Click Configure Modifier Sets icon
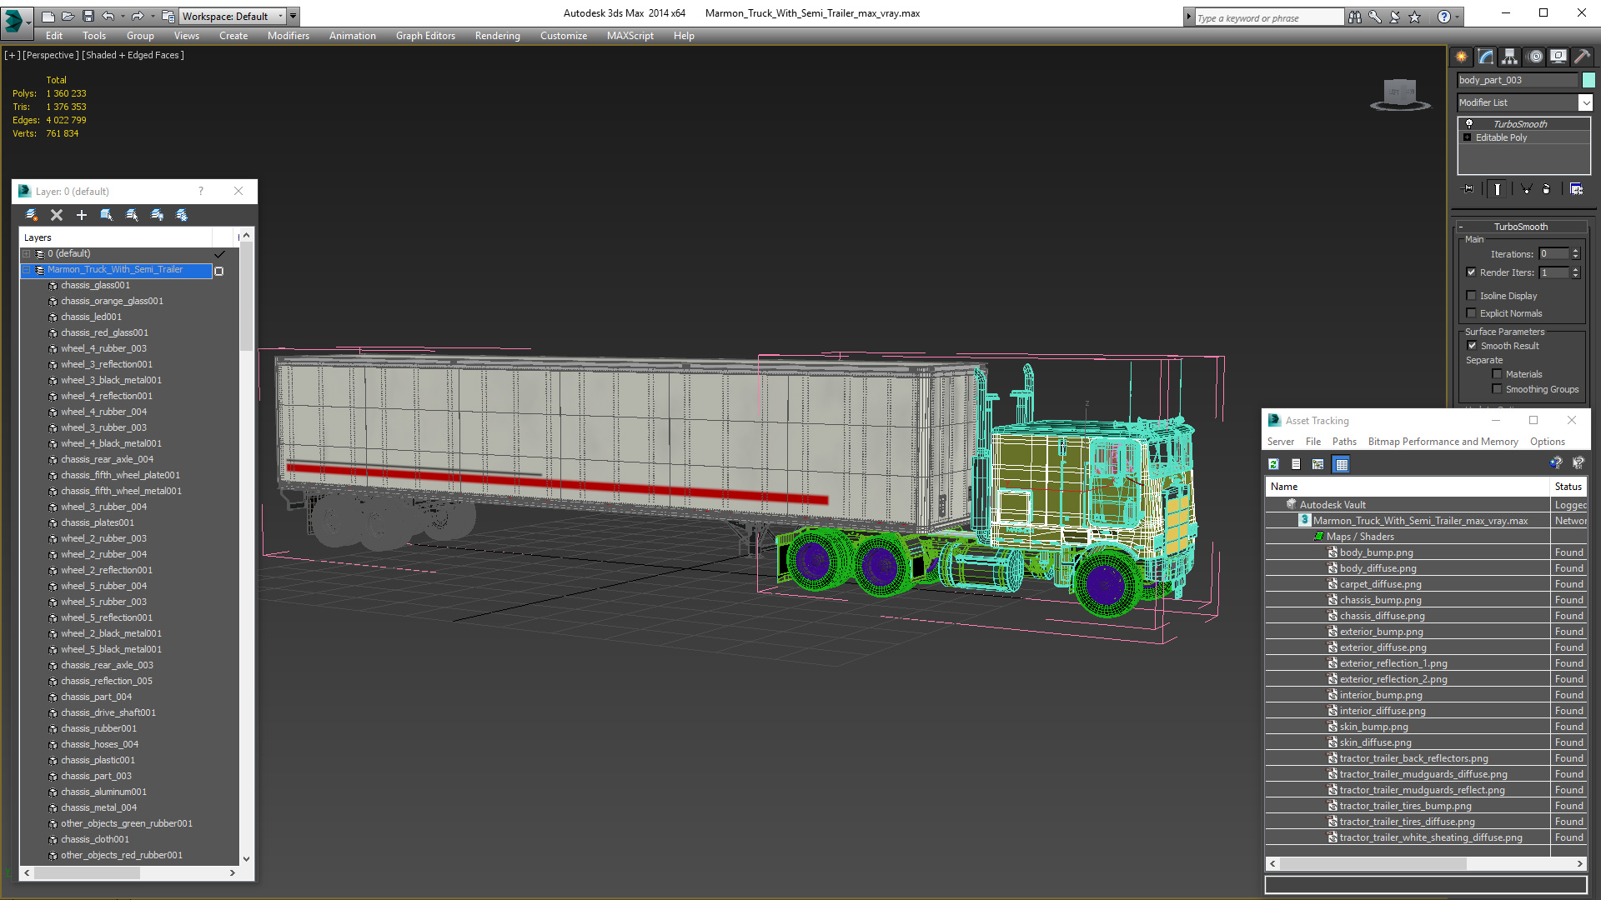1601x900 pixels. click(x=1576, y=189)
